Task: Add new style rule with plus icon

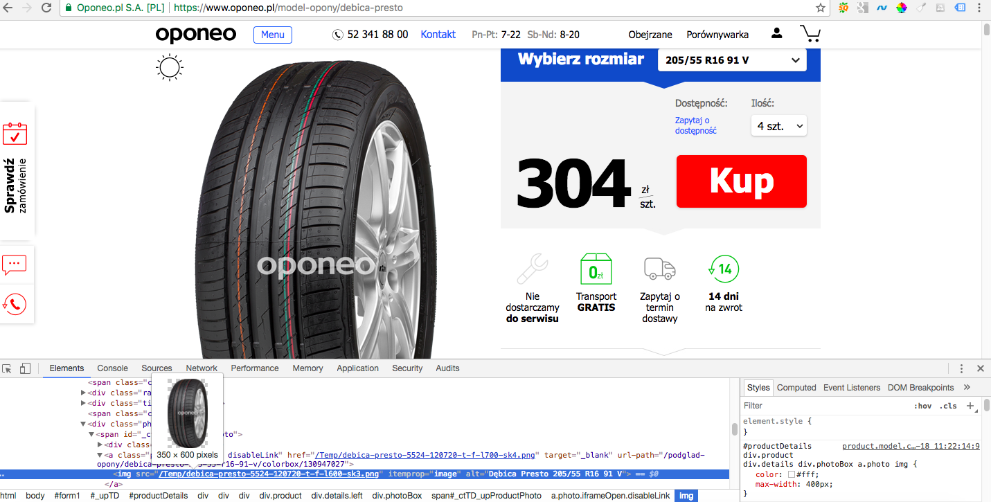Action: 970,406
